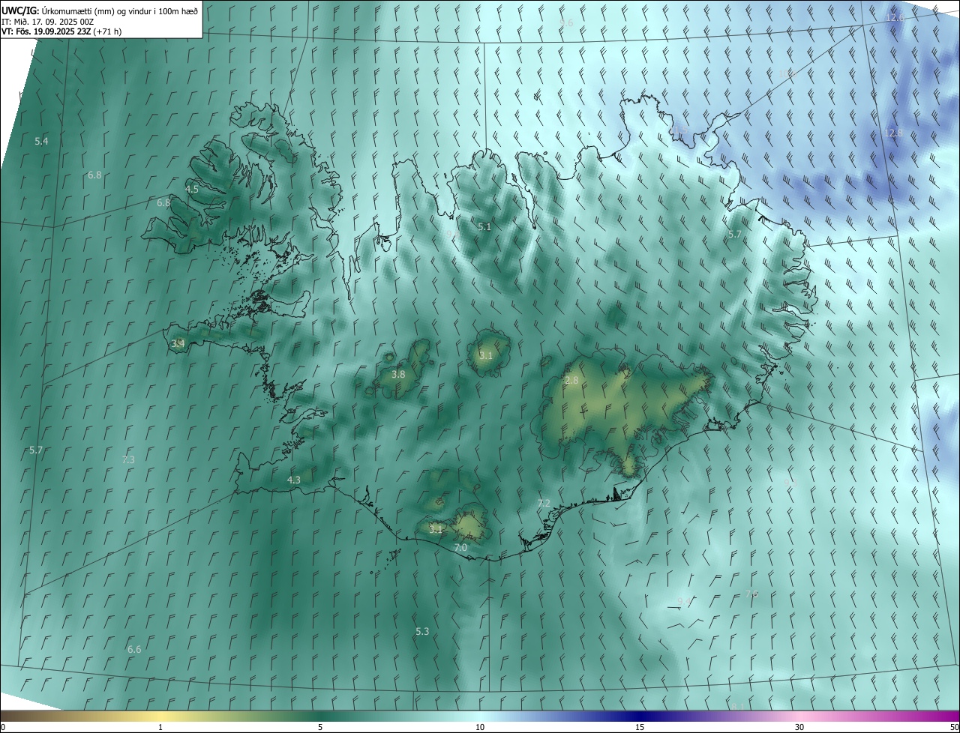Select the 7.0 value on the south coast
This screenshot has height=733, width=960.
pos(460,548)
